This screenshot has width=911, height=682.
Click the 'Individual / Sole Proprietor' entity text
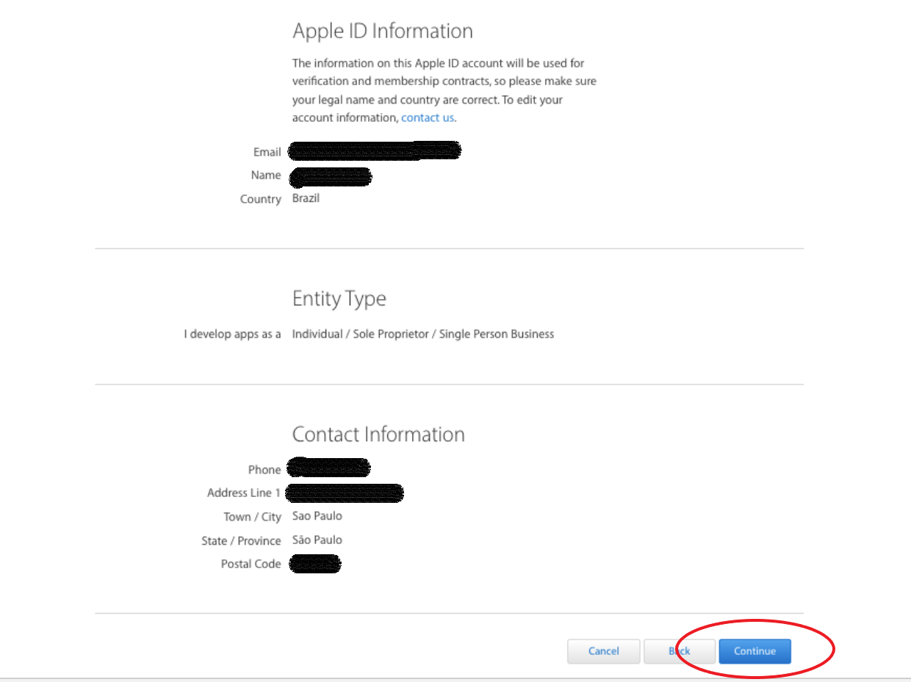423,334
